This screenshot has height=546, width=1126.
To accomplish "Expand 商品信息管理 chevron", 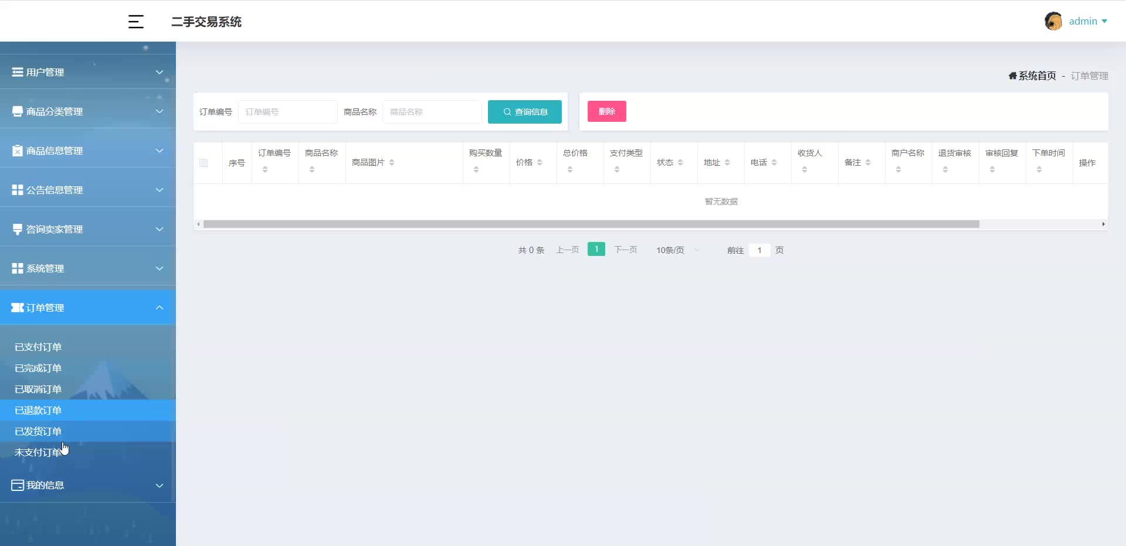I will [x=160, y=151].
